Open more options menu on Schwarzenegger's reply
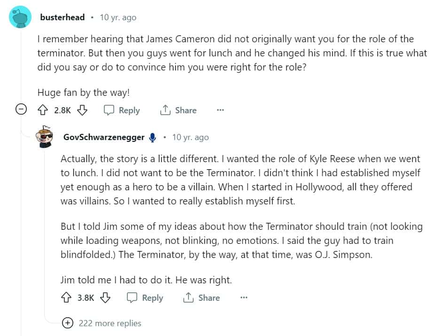439x336 pixels. (x=244, y=297)
